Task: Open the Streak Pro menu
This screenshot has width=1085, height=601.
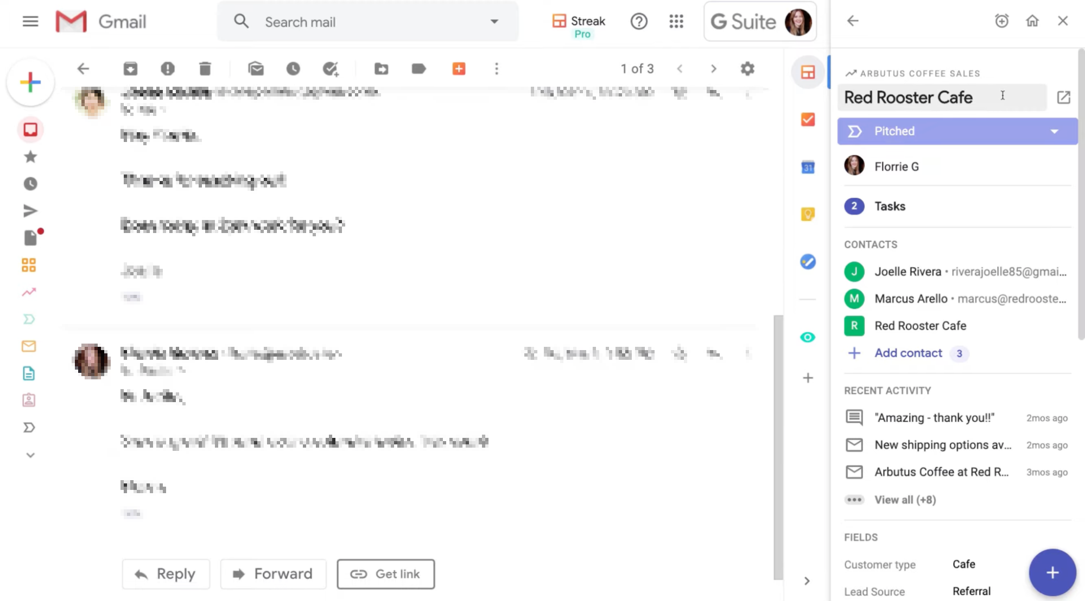Action: (x=579, y=26)
